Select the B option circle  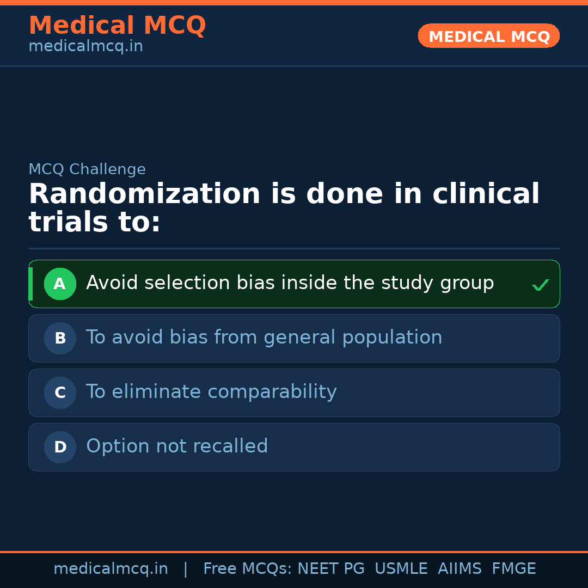click(60, 338)
